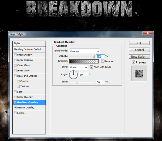162x141 pixels.
Task: Tick the Inner Glow checkbox
Action: click(15, 70)
